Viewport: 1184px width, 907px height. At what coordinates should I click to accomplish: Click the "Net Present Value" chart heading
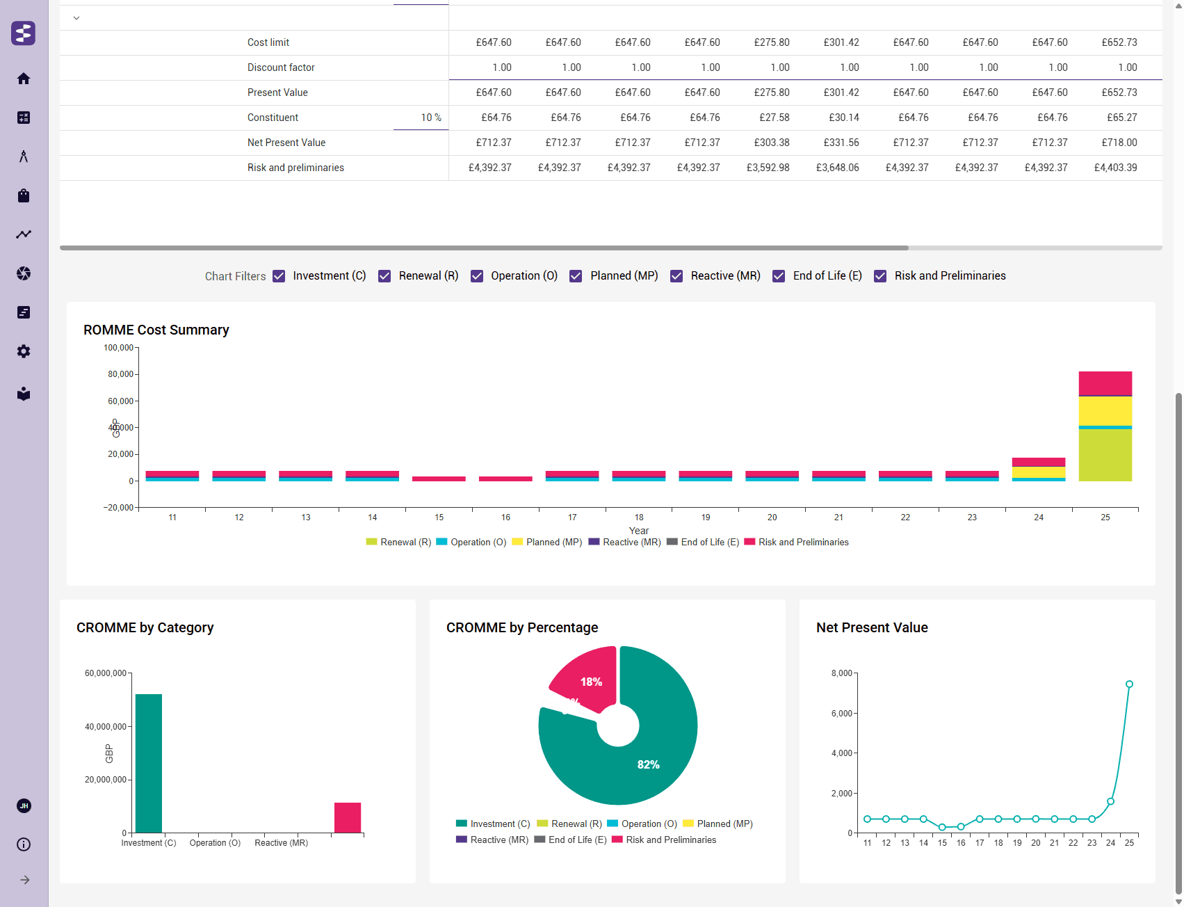(872, 627)
